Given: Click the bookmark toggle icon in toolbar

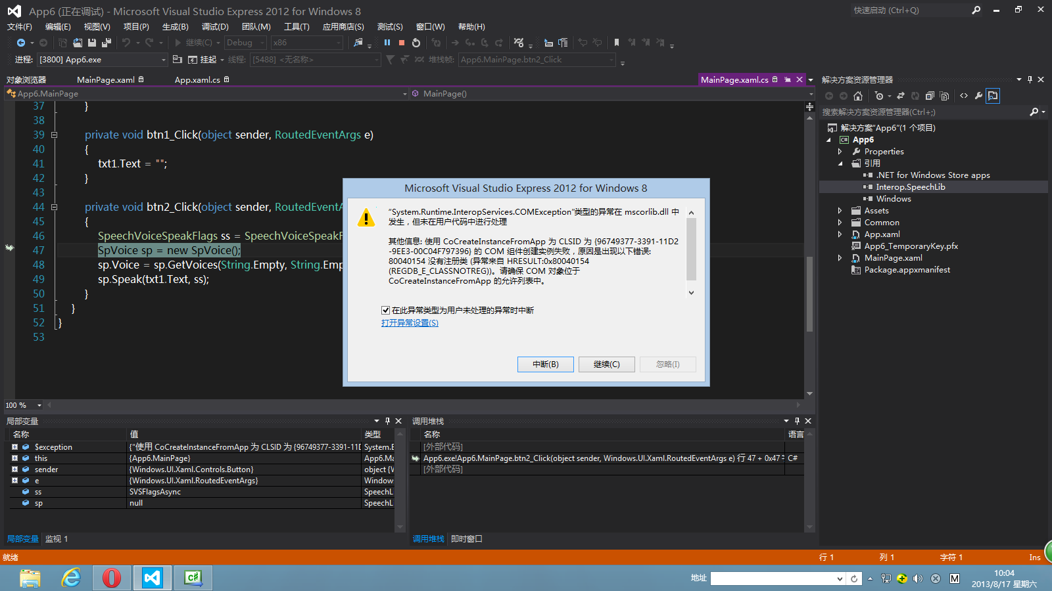Looking at the screenshot, I should pos(616,43).
